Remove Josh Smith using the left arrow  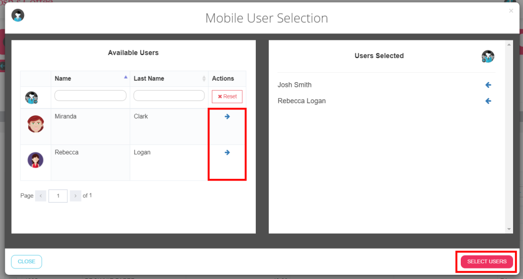point(488,85)
